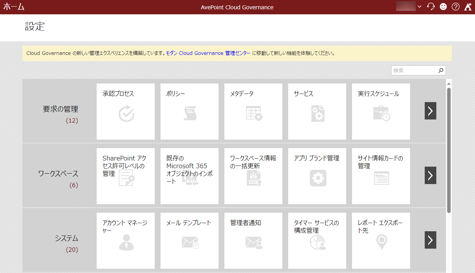Go to ホーム in the header
Screen dimensions: 475x273
(x=14, y=7)
